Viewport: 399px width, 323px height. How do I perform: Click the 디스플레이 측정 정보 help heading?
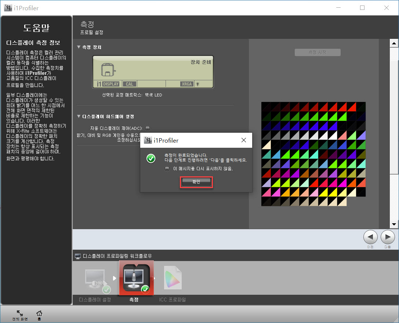coord(33,43)
